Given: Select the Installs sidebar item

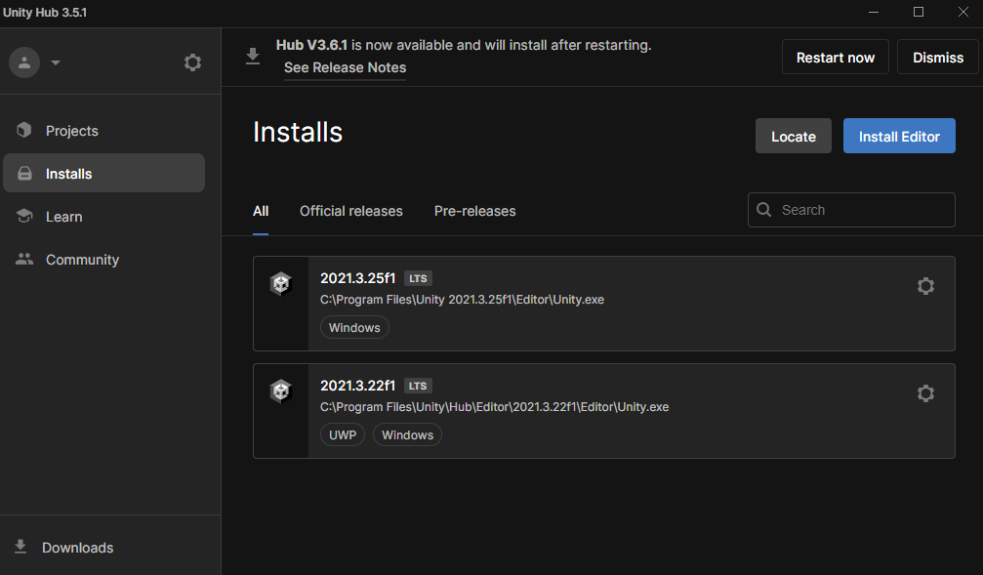Looking at the screenshot, I should (104, 173).
